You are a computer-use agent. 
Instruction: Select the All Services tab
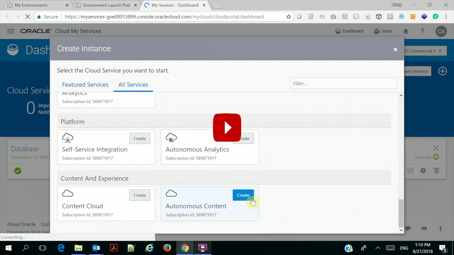(133, 85)
